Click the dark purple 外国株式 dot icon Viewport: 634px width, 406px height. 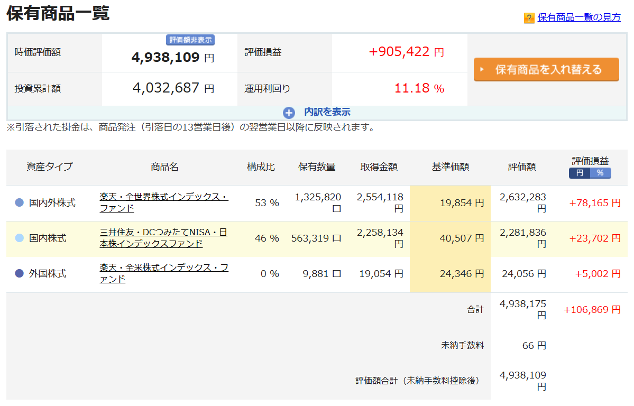pos(20,274)
